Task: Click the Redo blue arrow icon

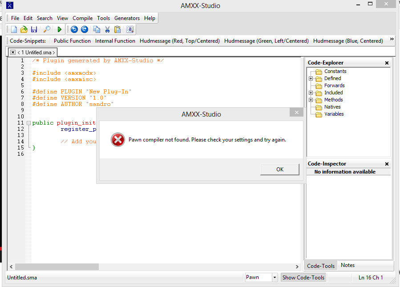Action: point(85,30)
